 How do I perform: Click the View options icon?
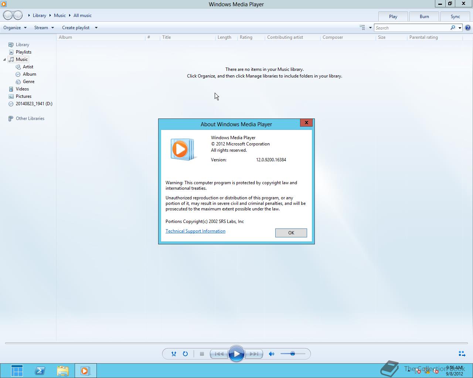363,27
